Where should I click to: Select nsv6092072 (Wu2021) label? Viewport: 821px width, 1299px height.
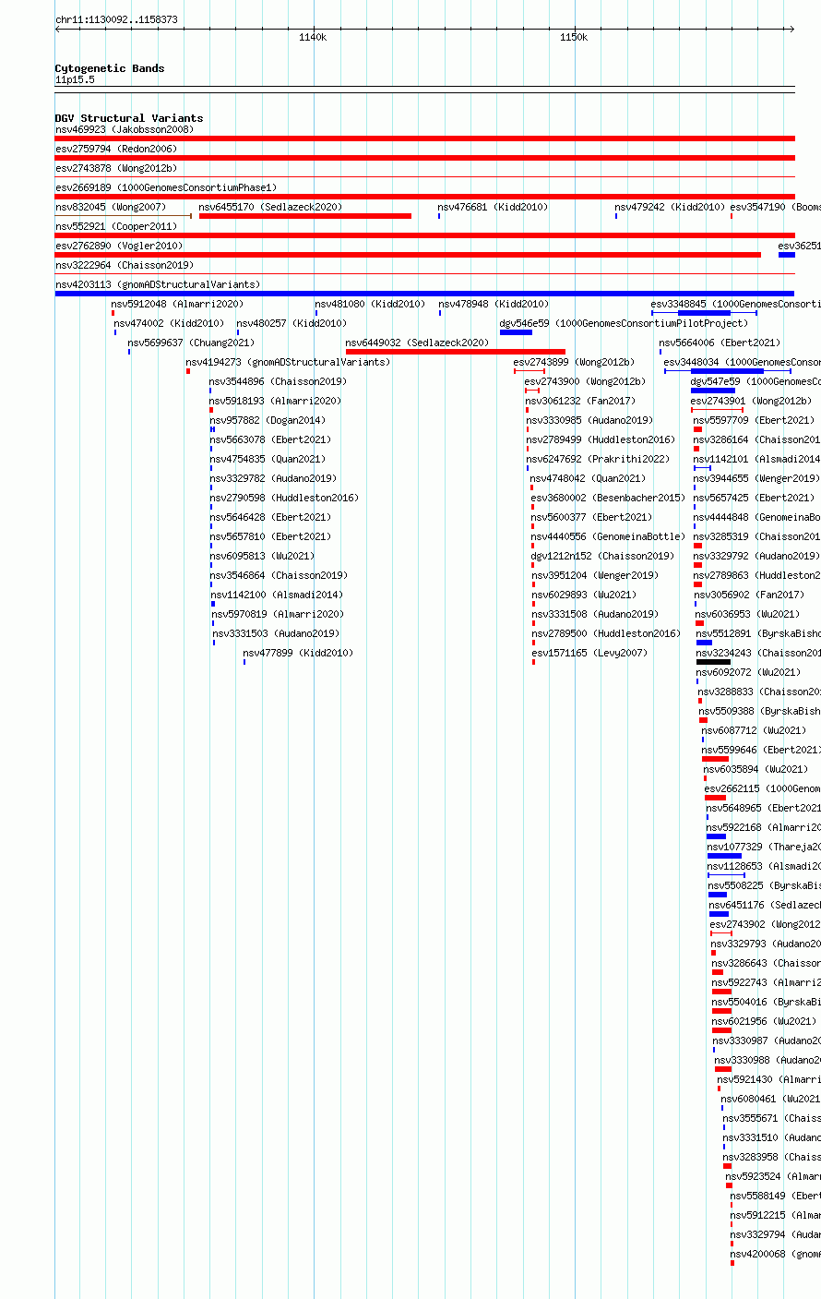748,672
